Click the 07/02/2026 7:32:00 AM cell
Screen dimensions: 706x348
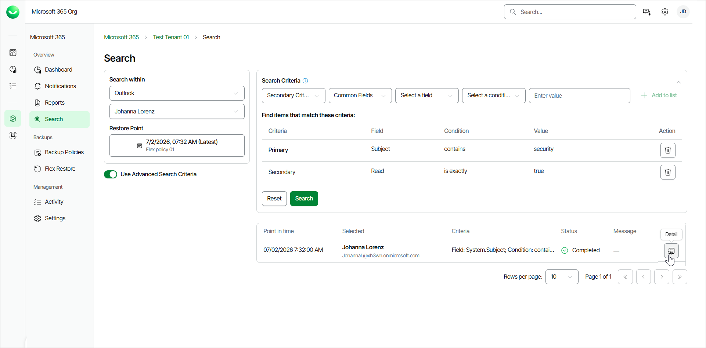click(293, 250)
